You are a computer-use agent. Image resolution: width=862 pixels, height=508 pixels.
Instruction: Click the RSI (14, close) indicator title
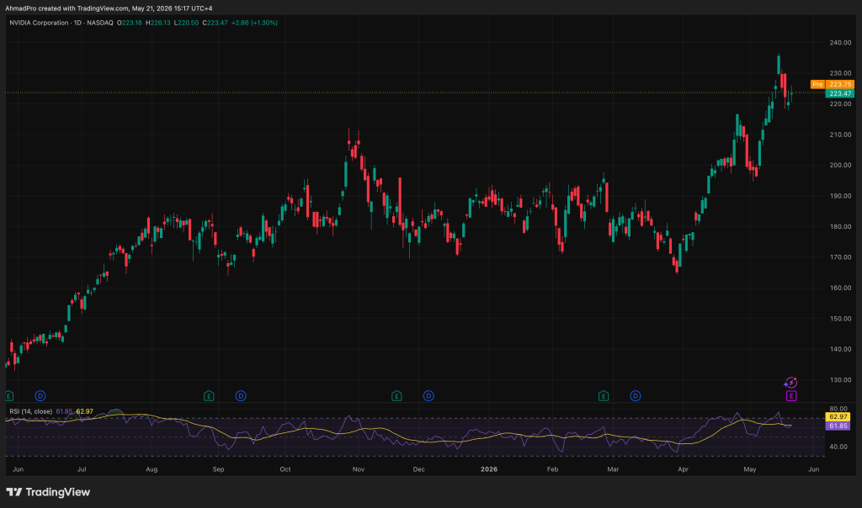31,412
